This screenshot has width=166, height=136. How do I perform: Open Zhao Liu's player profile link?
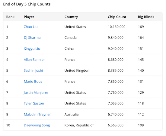tap(30, 27)
